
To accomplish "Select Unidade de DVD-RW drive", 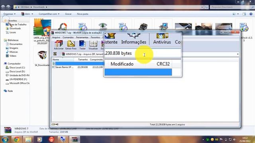I will pyautogui.click(x=20, y=75).
